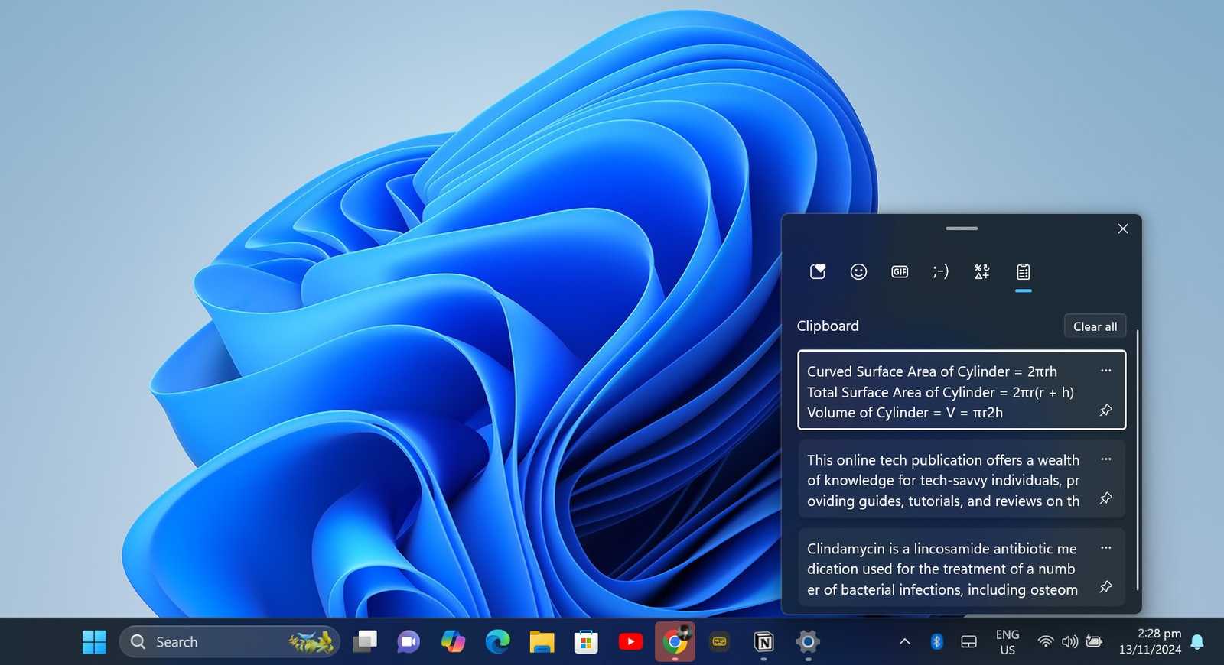Switch to the GIF tab
The width and height of the screenshot is (1224, 665).
[900, 271]
